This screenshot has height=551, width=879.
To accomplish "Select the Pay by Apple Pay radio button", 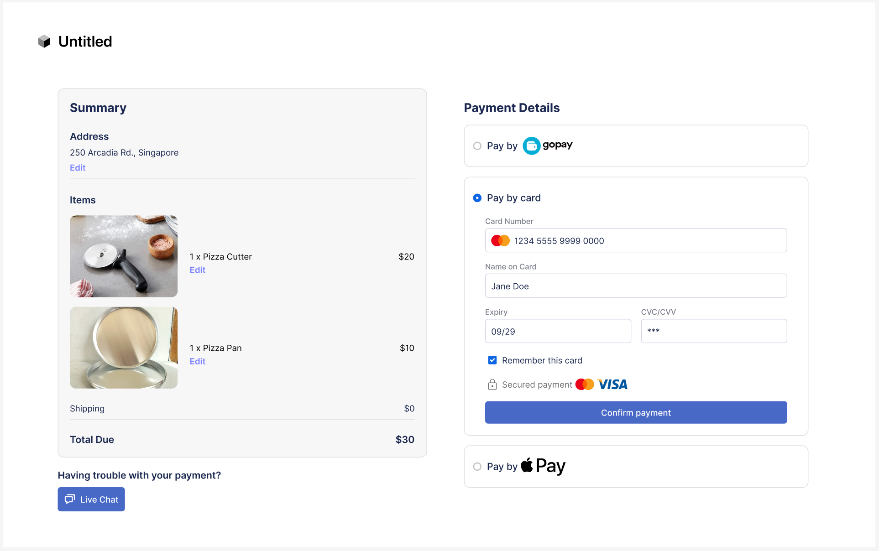I will (x=477, y=467).
